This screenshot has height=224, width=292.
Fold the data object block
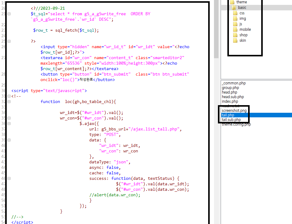point(9,140)
